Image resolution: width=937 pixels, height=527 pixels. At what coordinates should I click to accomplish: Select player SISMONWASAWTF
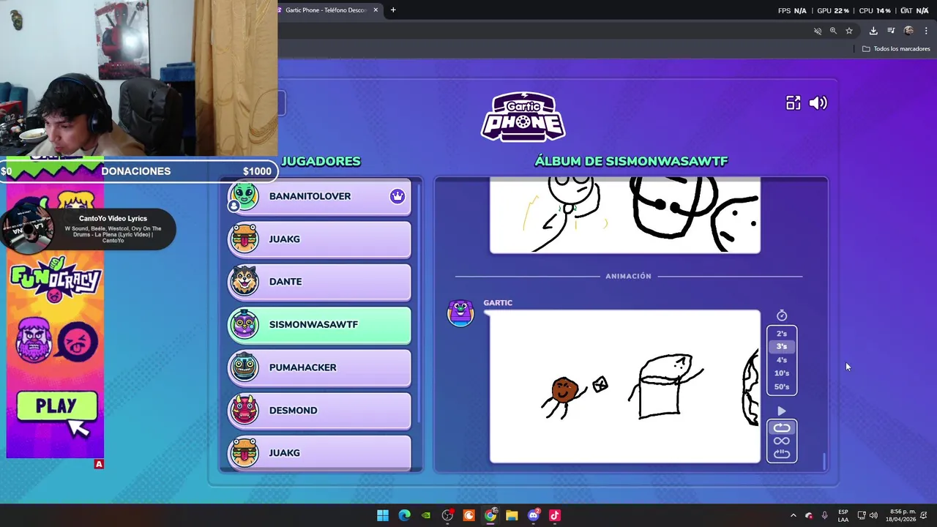[x=319, y=325]
